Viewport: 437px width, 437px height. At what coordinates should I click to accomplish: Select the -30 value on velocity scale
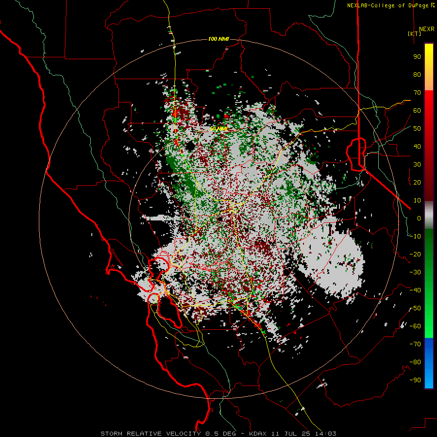point(415,272)
